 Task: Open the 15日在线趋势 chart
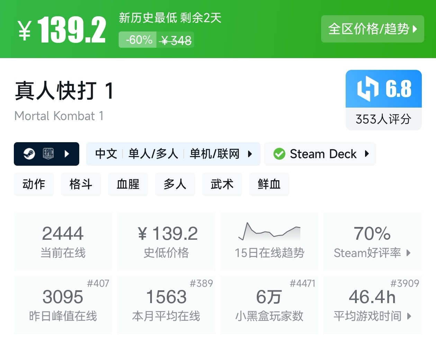pos(269,241)
